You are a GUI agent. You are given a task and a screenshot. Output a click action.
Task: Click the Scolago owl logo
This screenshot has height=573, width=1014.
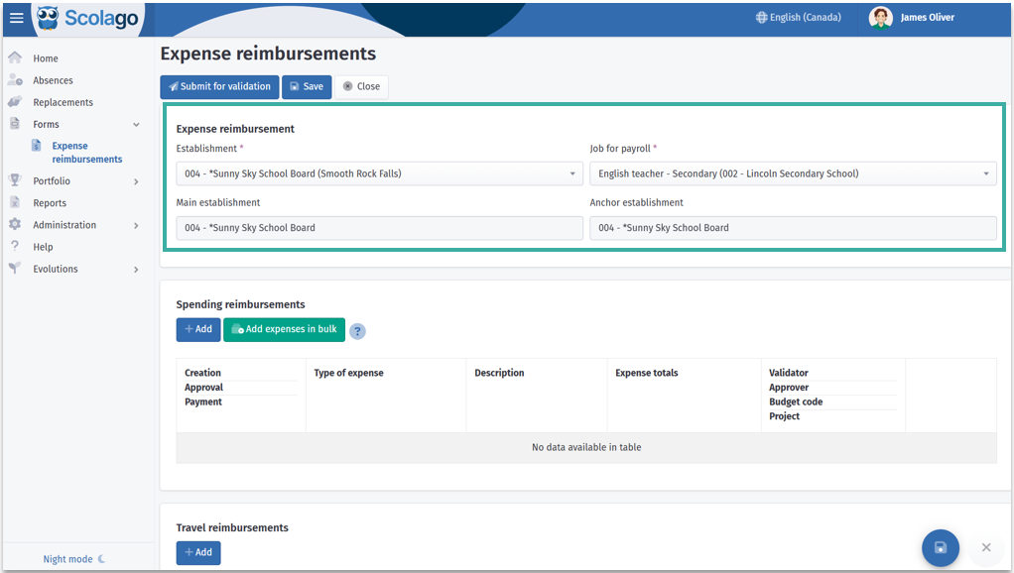pos(48,18)
